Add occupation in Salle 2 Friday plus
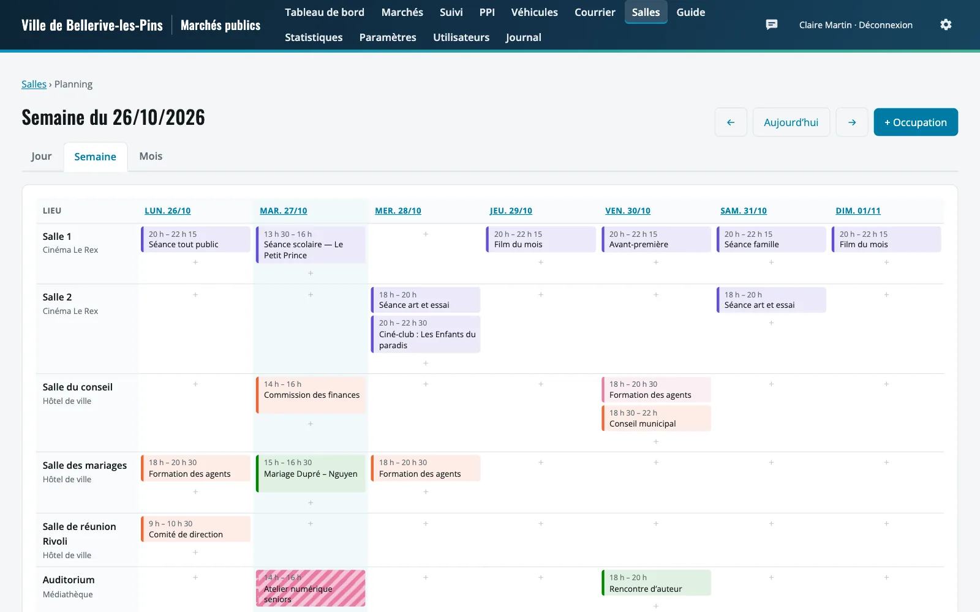980x612 pixels. tap(656, 294)
